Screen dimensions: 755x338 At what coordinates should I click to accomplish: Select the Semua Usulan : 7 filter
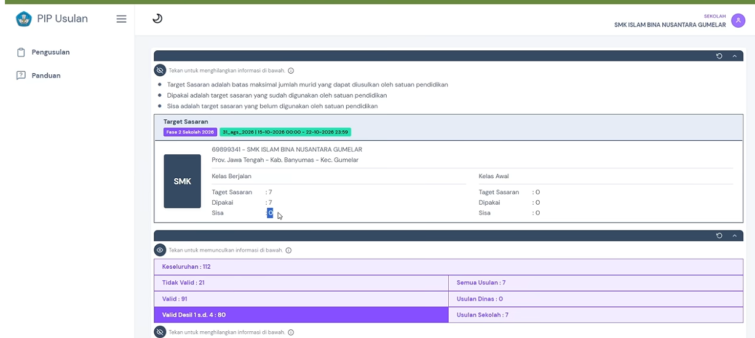point(596,283)
